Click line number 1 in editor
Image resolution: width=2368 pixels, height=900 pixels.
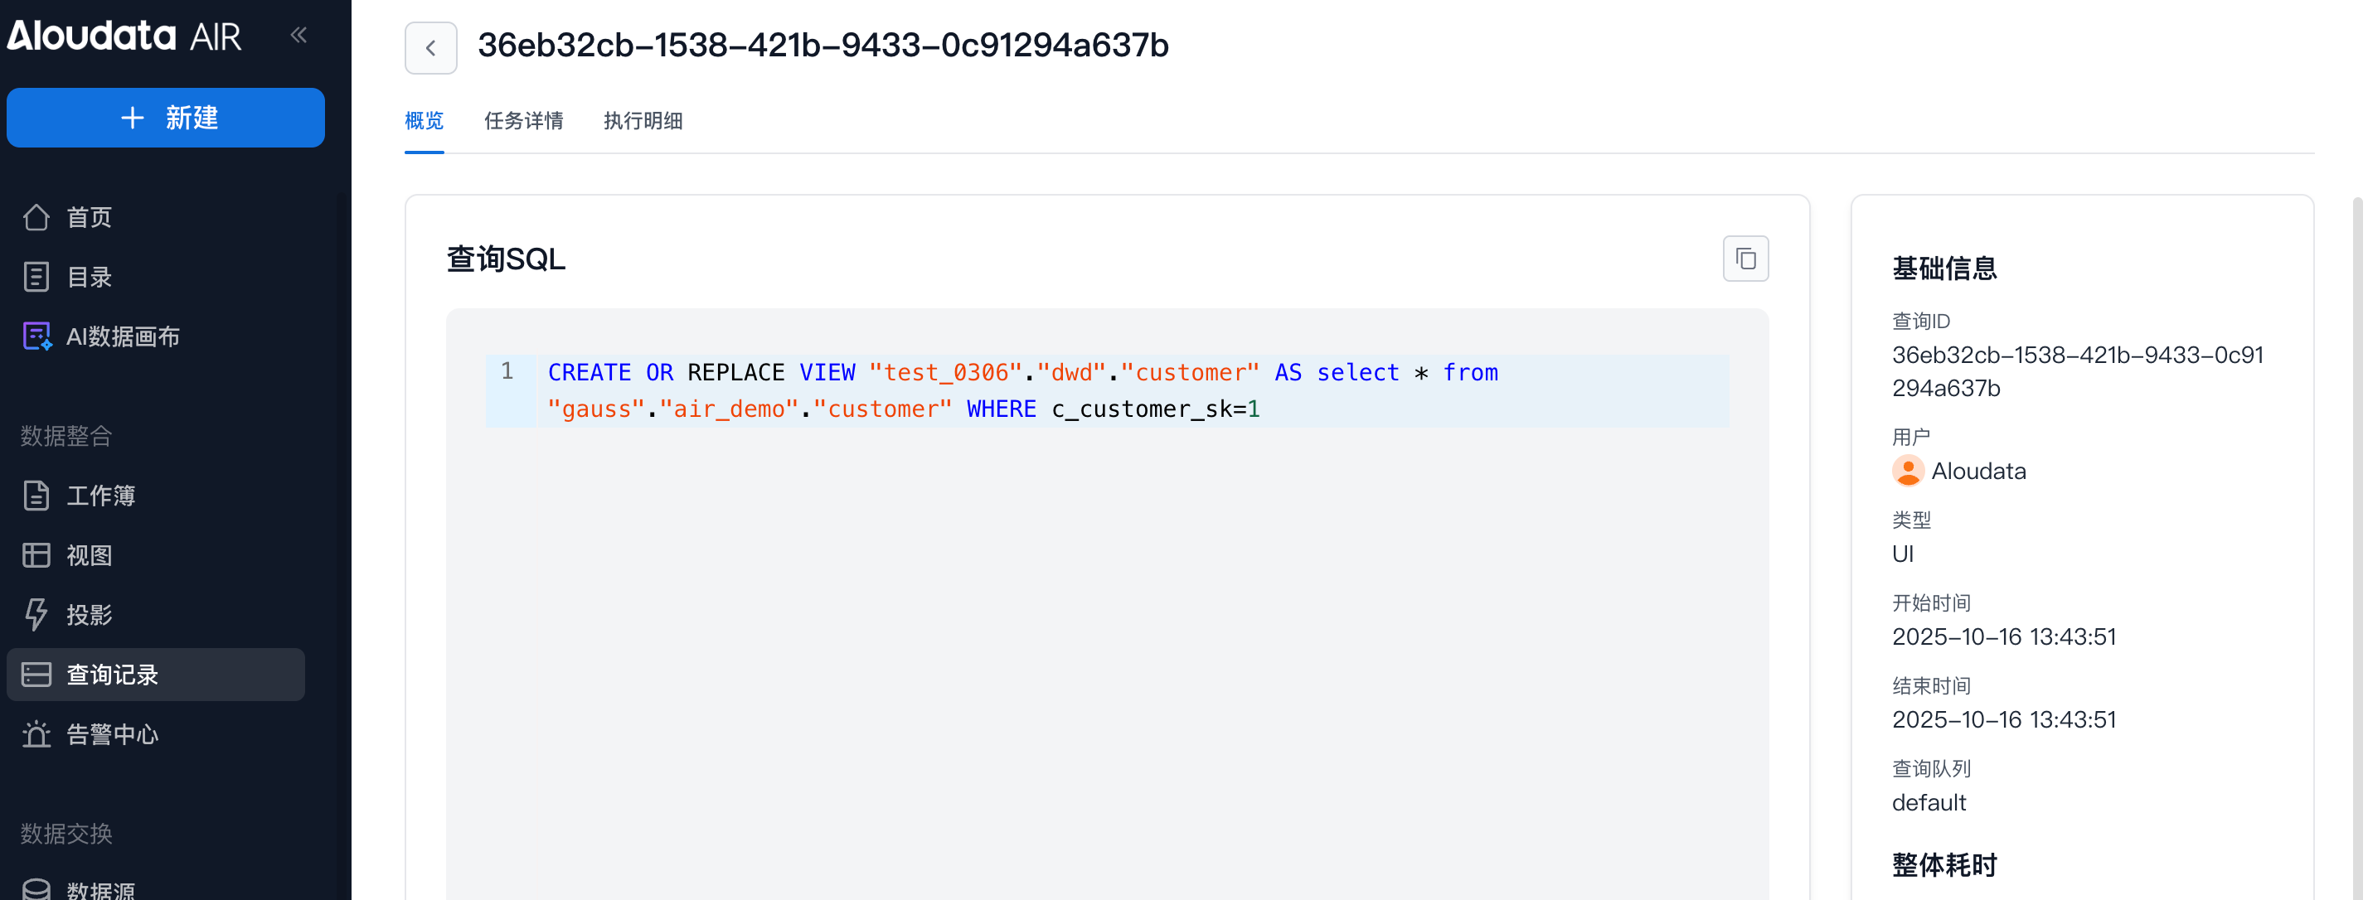tap(507, 371)
